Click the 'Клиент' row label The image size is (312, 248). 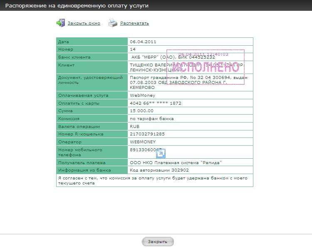(66, 65)
